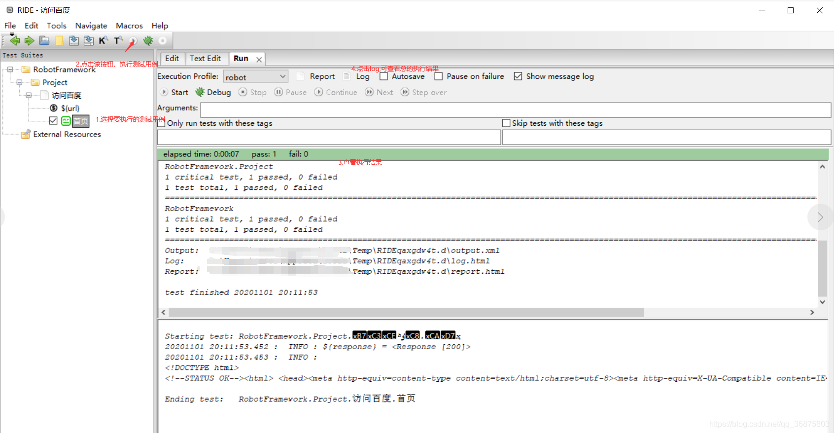
Task: Click the 访问百度 file icon in tree
Action: pos(44,95)
